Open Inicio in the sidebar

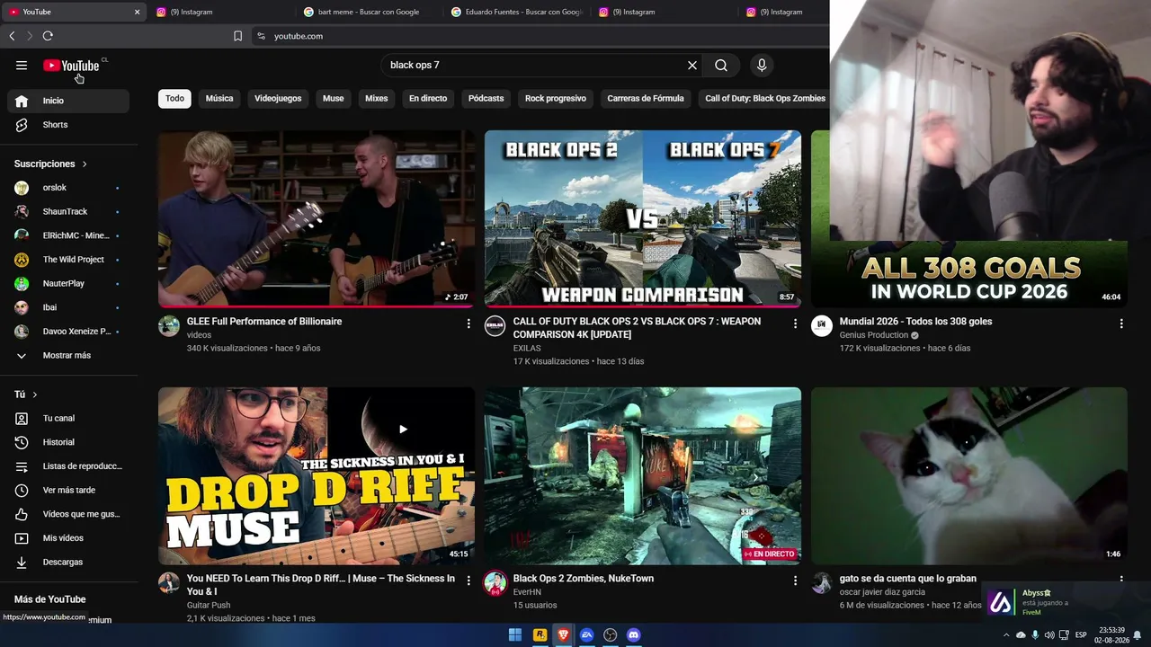(x=68, y=101)
